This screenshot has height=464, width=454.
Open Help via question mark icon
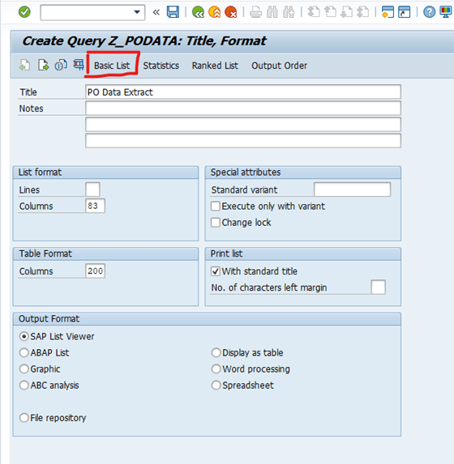[429, 12]
